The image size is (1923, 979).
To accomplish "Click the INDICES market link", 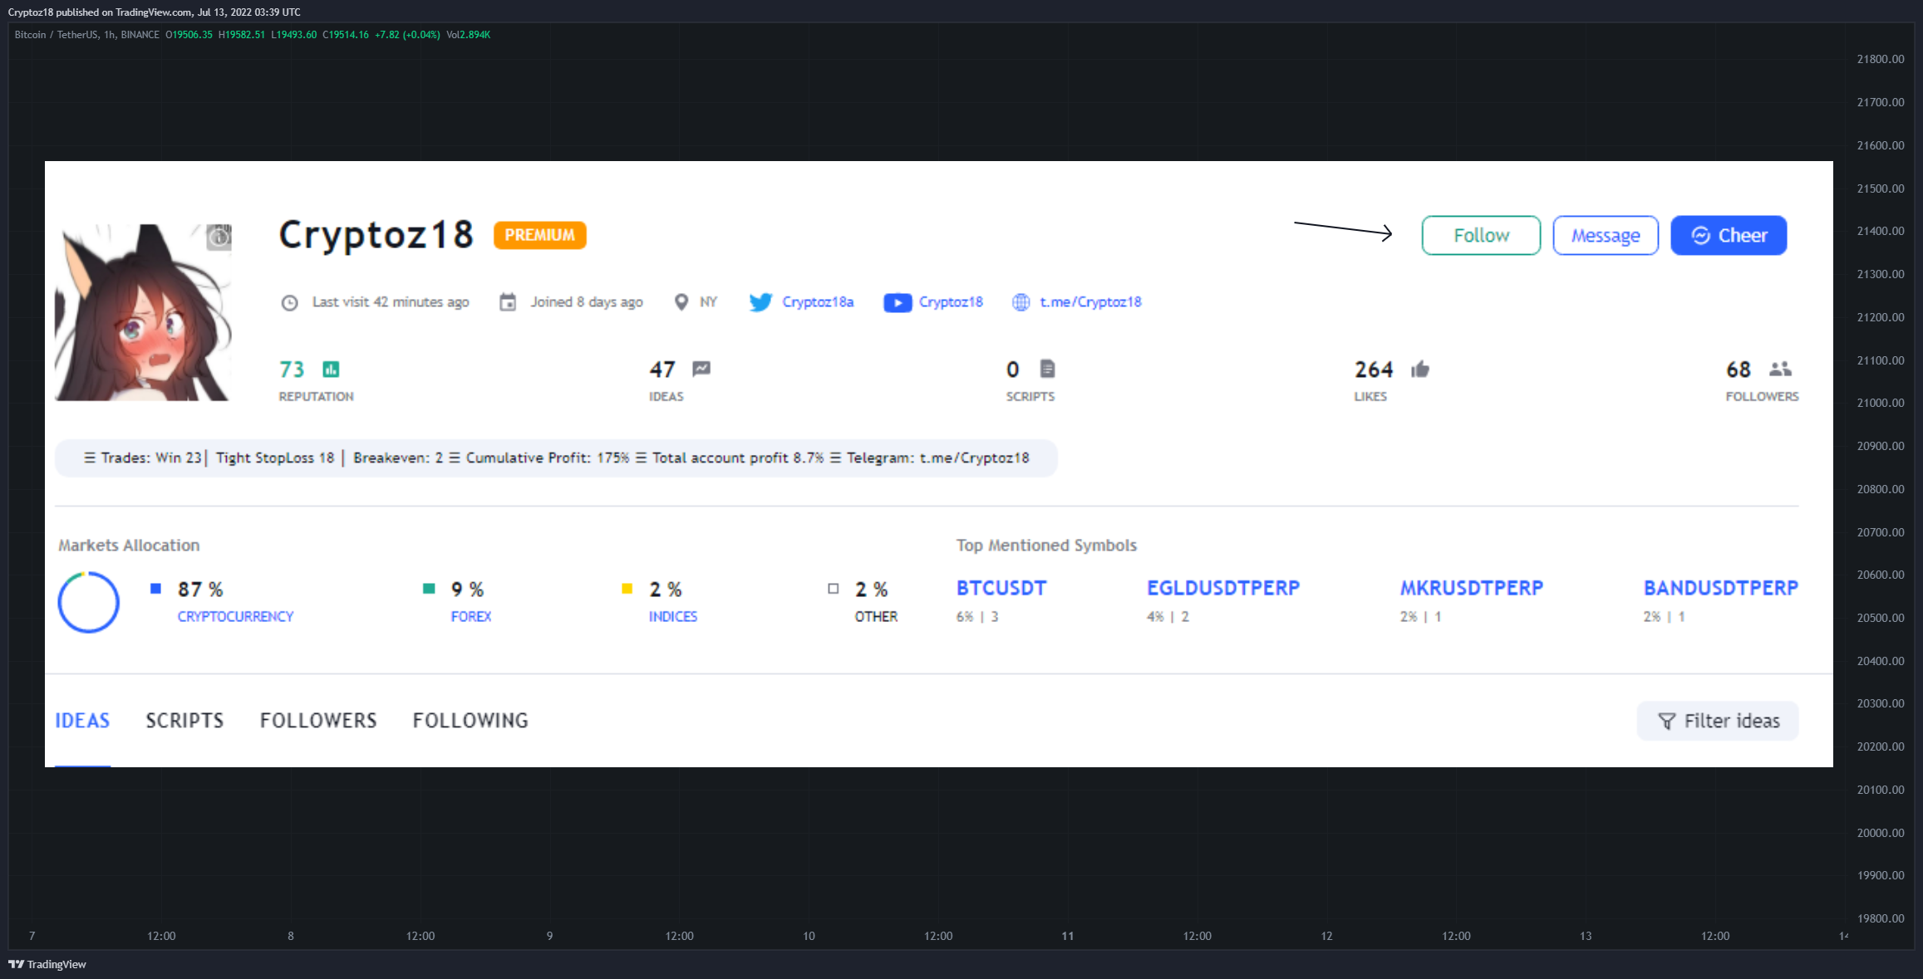I will tap(673, 616).
